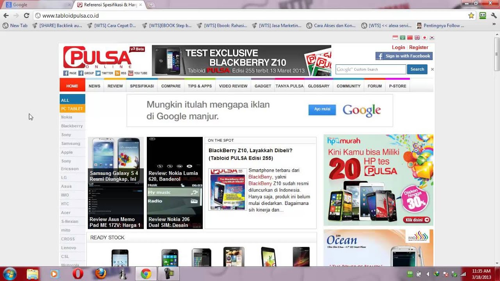Launch Firefox from the taskbar
Image resolution: width=500 pixels, height=281 pixels.
pos(100,274)
